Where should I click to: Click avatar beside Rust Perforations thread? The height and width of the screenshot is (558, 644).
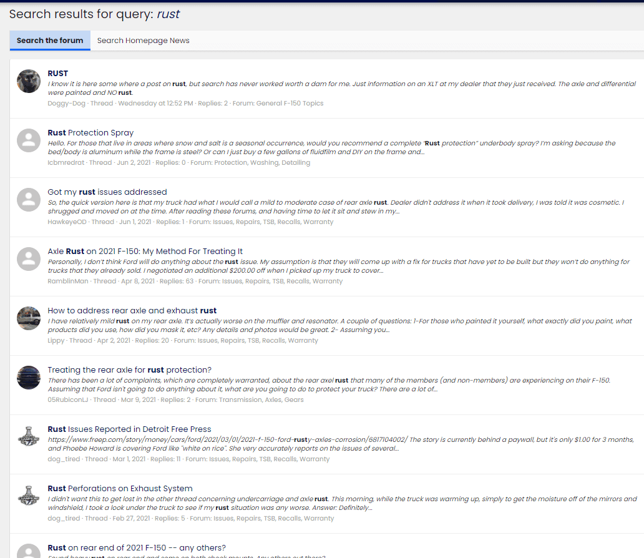pos(29,496)
